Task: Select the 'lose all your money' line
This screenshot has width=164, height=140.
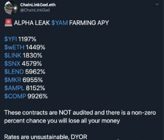Action: point(62,121)
